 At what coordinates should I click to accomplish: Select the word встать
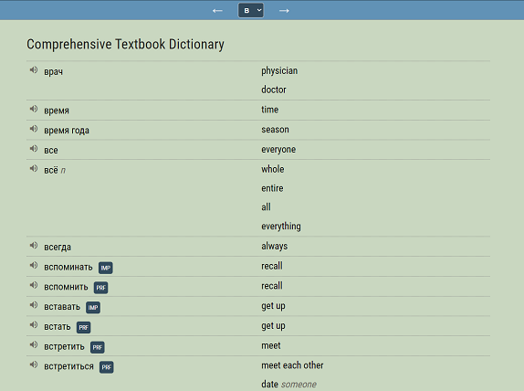[58, 326]
